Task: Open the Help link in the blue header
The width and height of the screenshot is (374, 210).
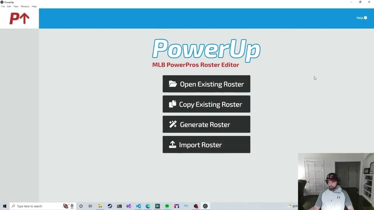Action: tap(361, 18)
